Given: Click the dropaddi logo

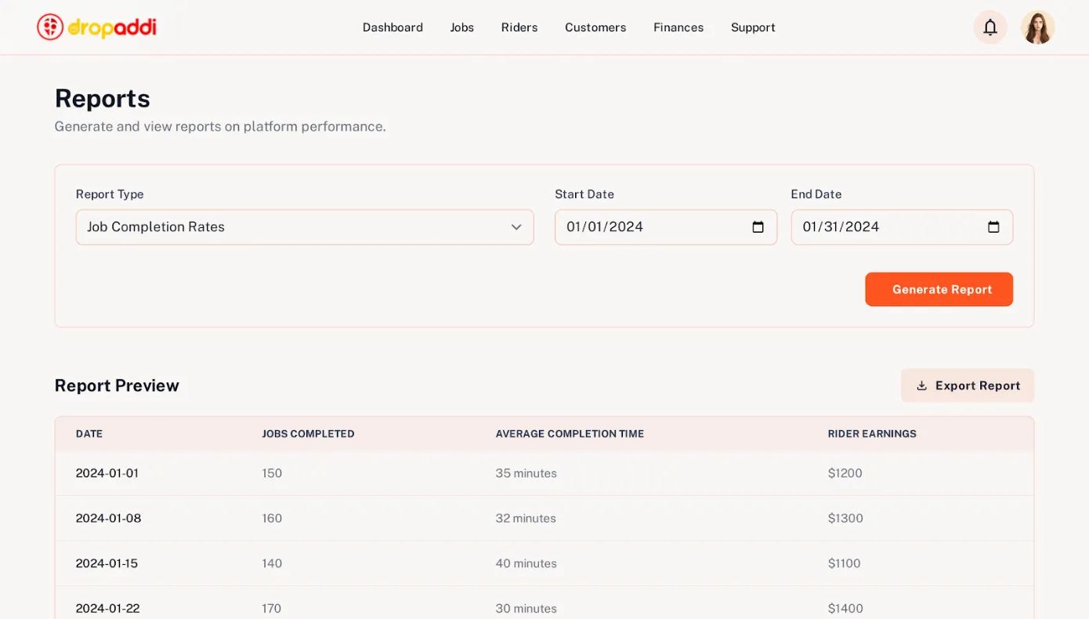Looking at the screenshot, I should coord(96,27).
